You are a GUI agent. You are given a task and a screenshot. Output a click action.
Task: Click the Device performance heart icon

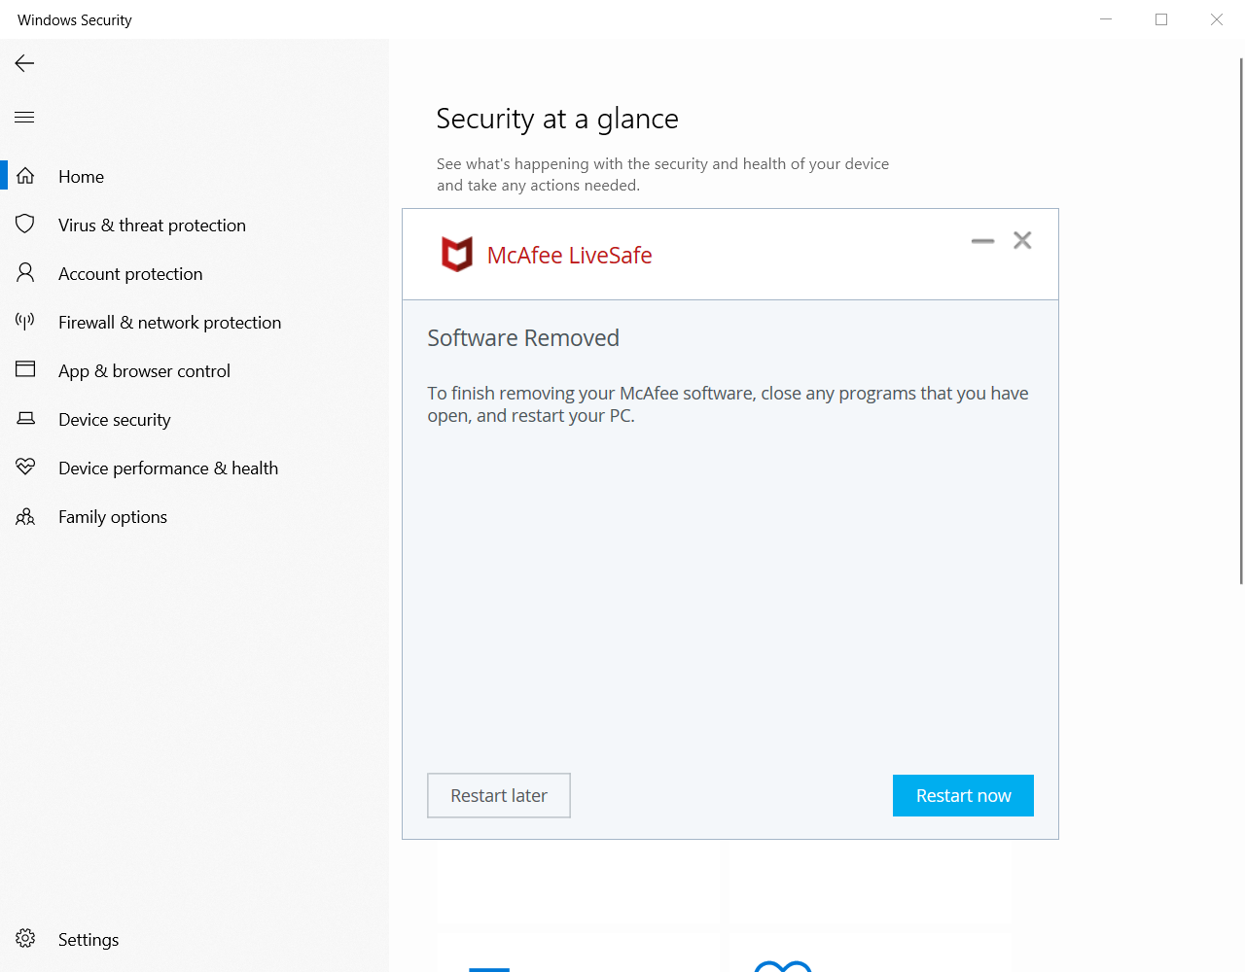click(25, 467)
